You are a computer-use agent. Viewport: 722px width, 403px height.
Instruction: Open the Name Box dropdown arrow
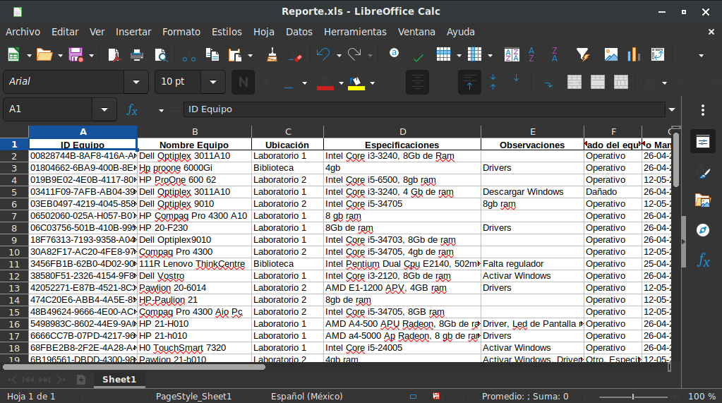(x=104, y=109)
